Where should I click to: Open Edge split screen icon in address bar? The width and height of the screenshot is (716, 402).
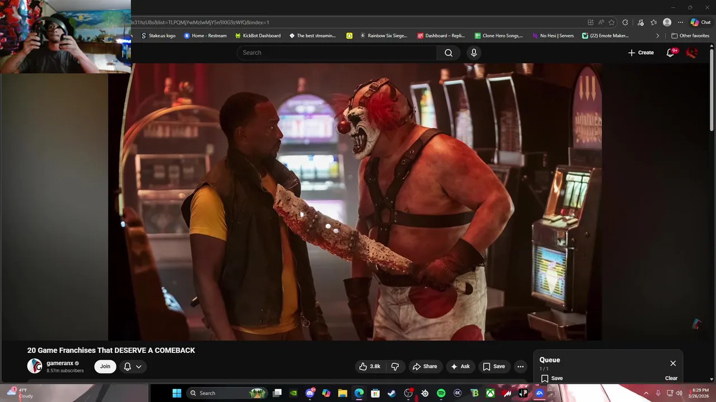pos(591,22)
